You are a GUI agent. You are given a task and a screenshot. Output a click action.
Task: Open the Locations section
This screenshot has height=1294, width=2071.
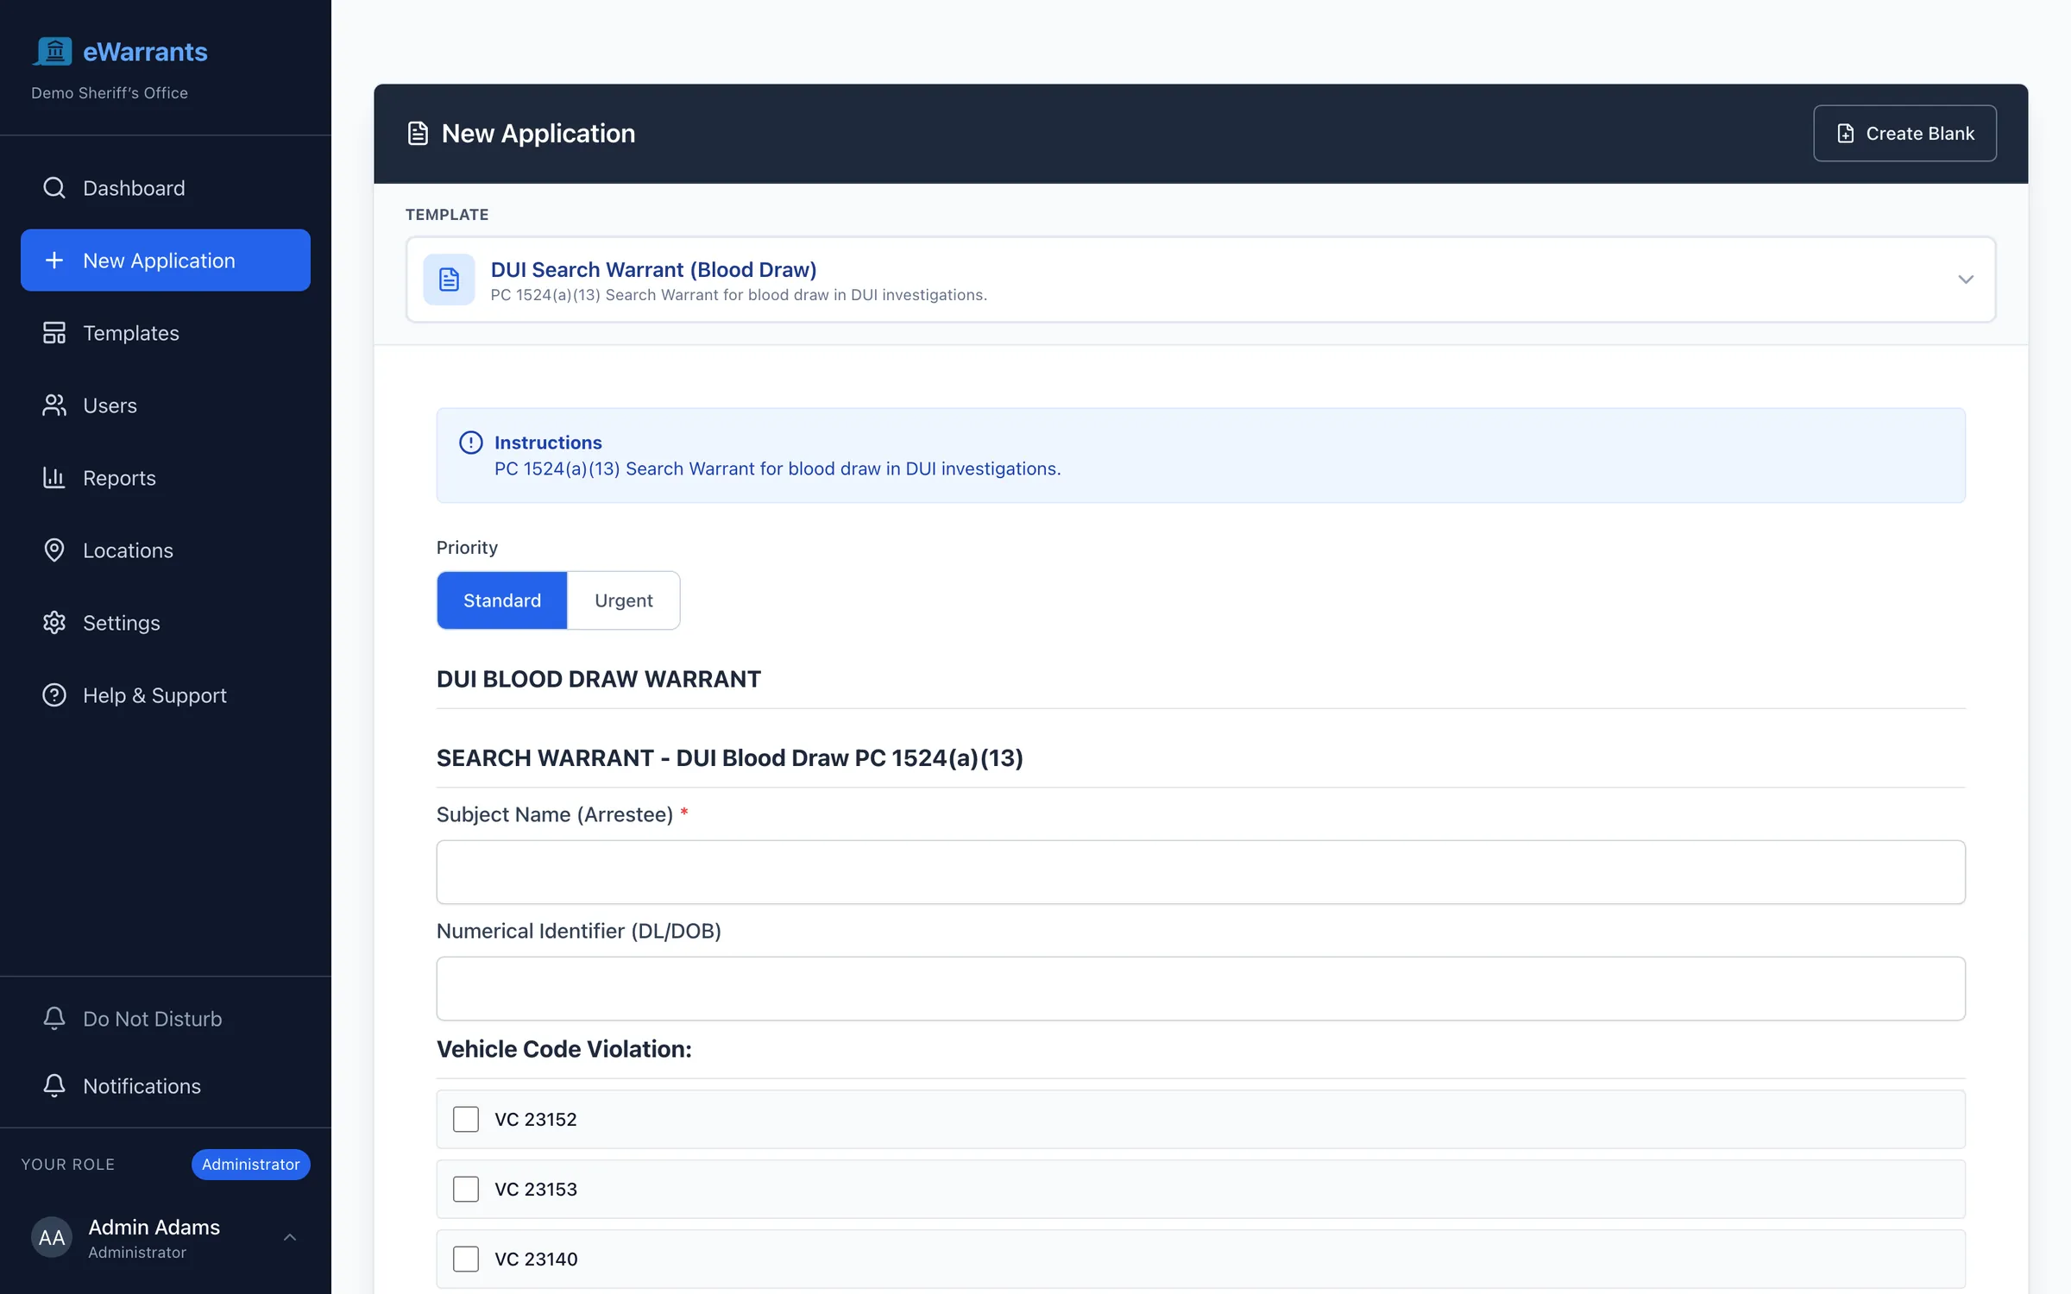tap(166, 550)
